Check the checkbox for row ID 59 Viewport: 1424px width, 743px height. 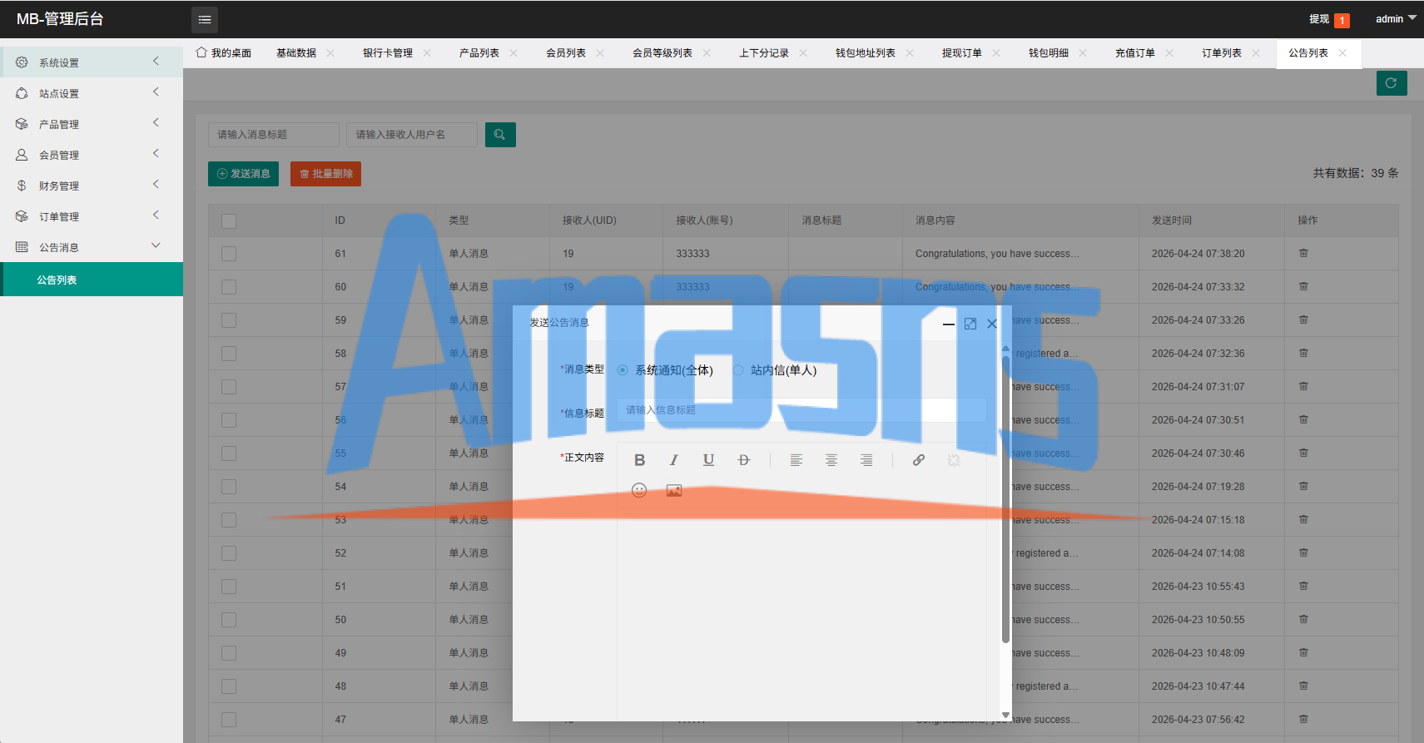pyautogui.click(x=229, y=320)
